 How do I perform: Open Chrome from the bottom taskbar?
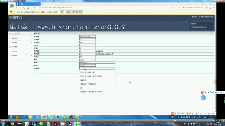(12, 124)
